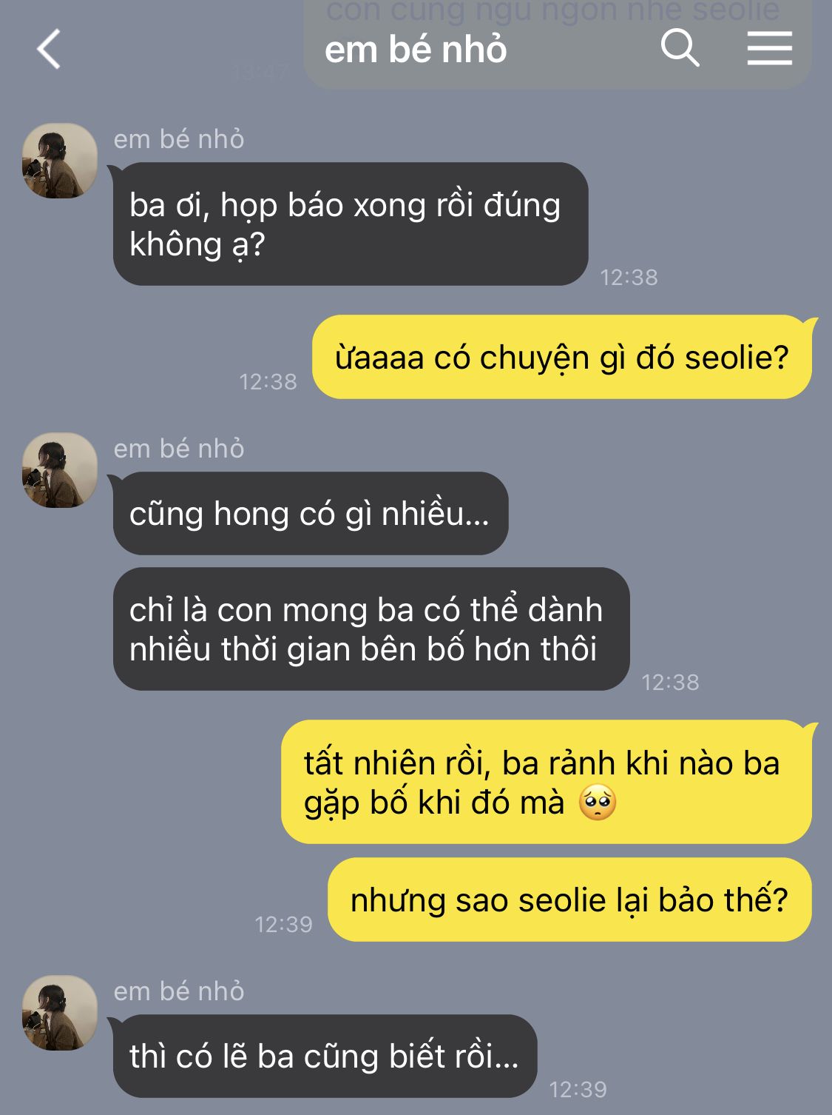Go back using the left chevron

pyautogui.click(x=49, y=50)
